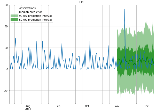Click the green median prediction line sample in legend
This screenshot has height=112, width=157.
pos(14,12)
